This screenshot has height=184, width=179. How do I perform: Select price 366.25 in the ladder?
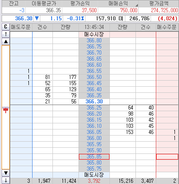(x=94, y=107)
